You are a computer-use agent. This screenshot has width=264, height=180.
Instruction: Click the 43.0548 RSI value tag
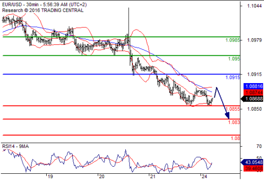click(x=252, y=162)
